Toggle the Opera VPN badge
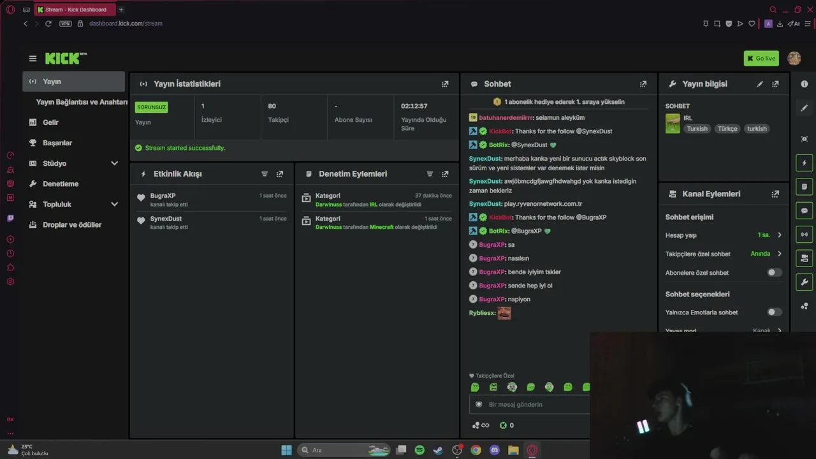The width and height of the screenshot is (816, 459). (66, 24)
